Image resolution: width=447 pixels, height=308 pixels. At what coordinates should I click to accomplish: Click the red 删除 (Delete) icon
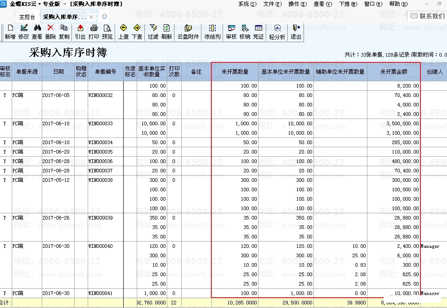click(x=50, y=27)
